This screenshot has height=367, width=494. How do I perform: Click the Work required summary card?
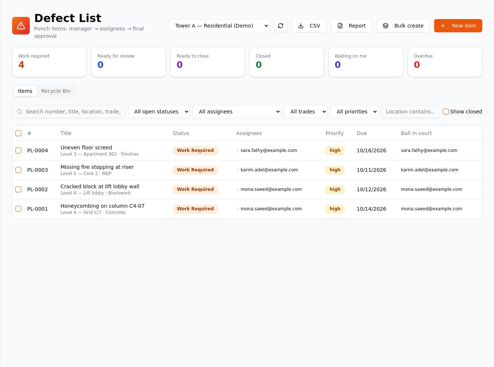[49, 62]
